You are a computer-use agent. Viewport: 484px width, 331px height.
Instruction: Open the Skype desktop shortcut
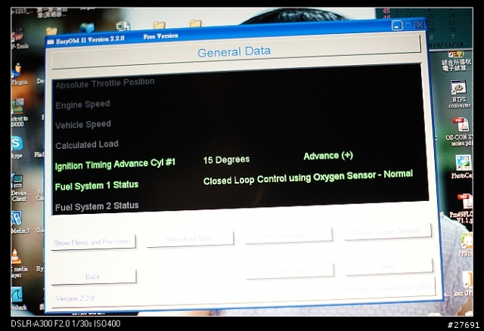coord(17,147)
